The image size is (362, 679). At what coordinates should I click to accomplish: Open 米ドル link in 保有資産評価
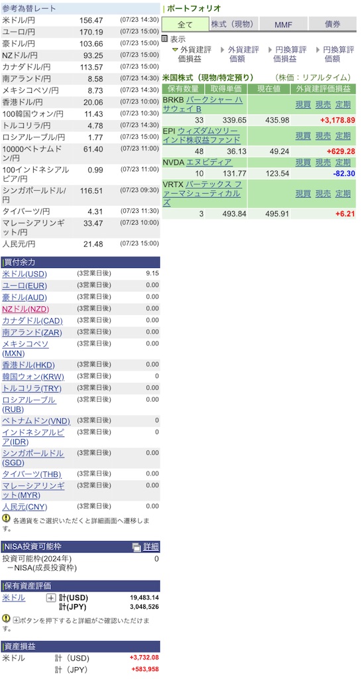(14, 598)
